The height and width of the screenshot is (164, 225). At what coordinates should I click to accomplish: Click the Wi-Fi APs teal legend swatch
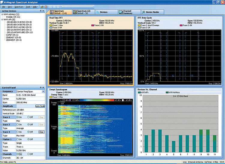pyautogui.click(x=139, y=92)
